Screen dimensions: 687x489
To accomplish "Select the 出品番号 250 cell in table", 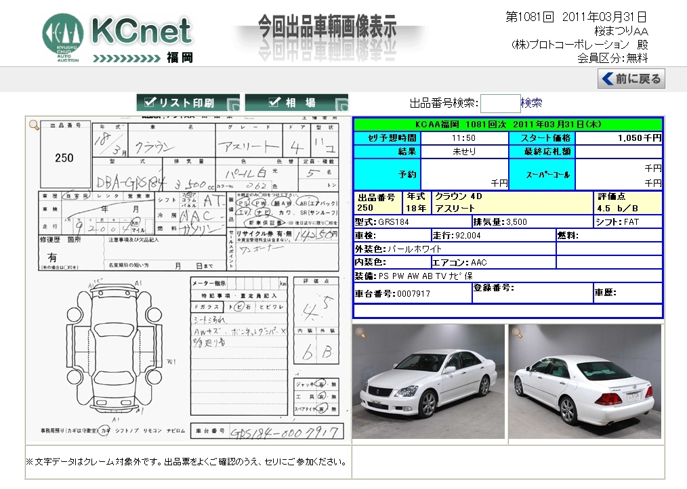I will (377, 203).
